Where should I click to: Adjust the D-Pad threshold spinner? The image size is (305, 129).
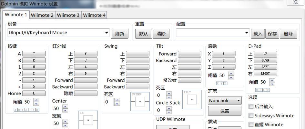click(x=272, y=82)
